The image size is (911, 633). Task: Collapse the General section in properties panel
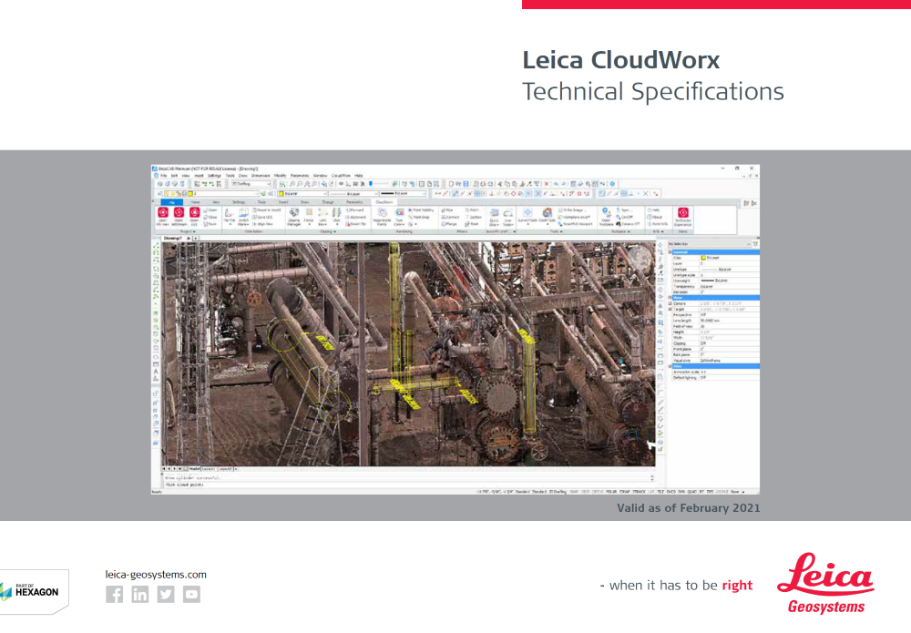point(670,252)
